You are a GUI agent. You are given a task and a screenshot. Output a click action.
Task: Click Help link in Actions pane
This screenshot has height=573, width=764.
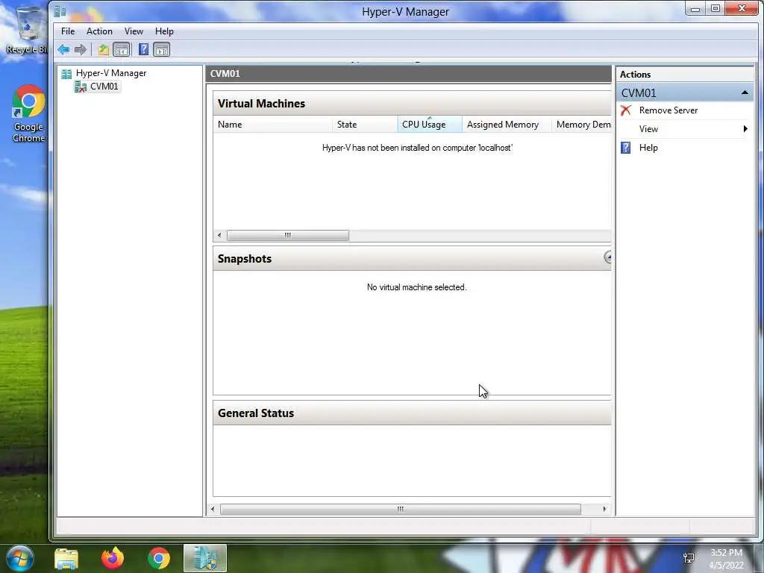coord(648,148)
